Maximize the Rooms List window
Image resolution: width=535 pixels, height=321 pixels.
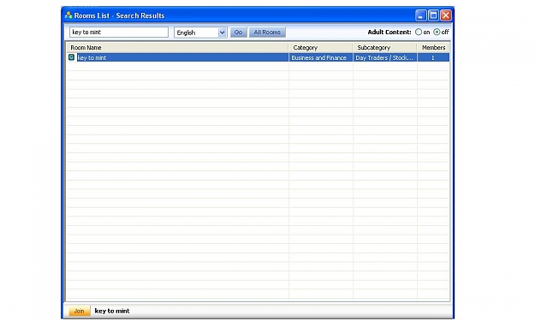click(433, 15)
